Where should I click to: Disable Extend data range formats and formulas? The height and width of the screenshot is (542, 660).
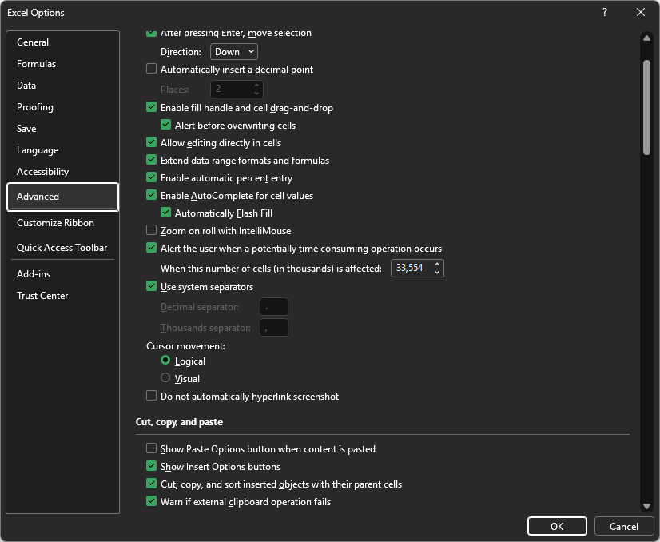click(x=151, y=160)
